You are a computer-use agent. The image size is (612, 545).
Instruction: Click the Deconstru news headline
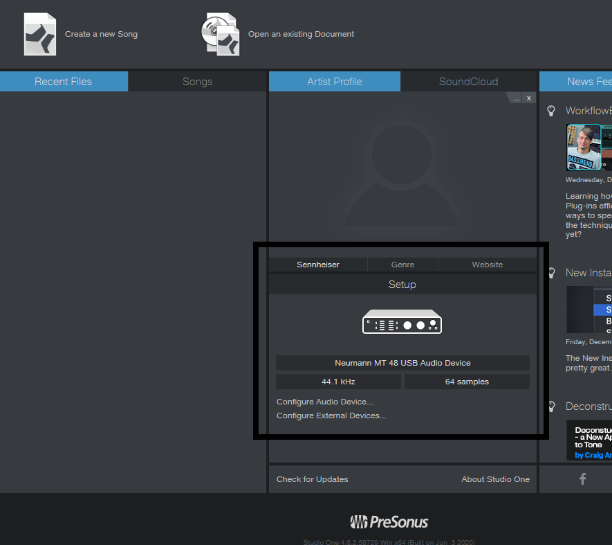tap(588, 406)
